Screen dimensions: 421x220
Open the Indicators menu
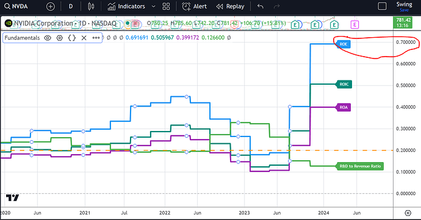coord(126,7)
